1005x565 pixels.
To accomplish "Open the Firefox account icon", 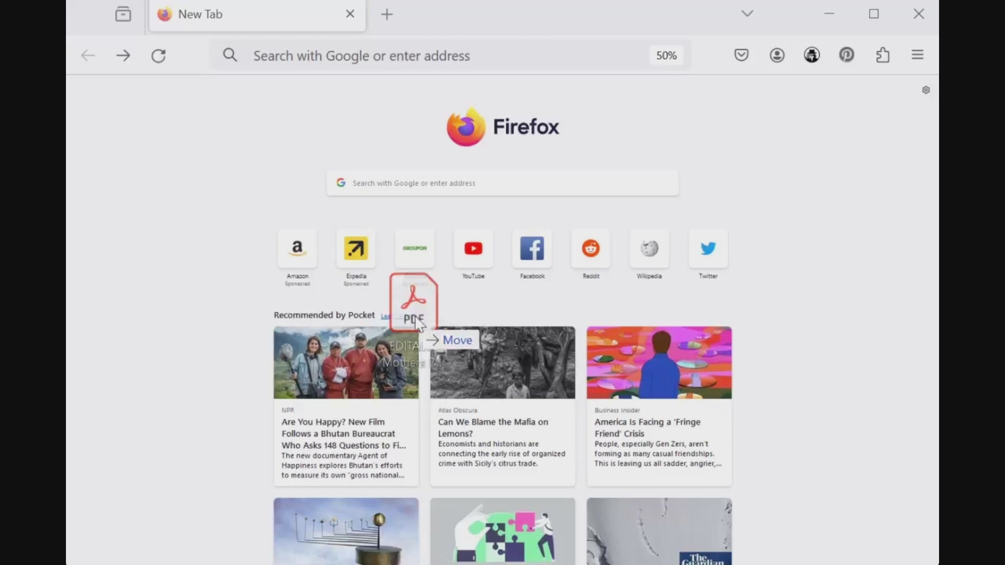I will click(x=777, y=55).
